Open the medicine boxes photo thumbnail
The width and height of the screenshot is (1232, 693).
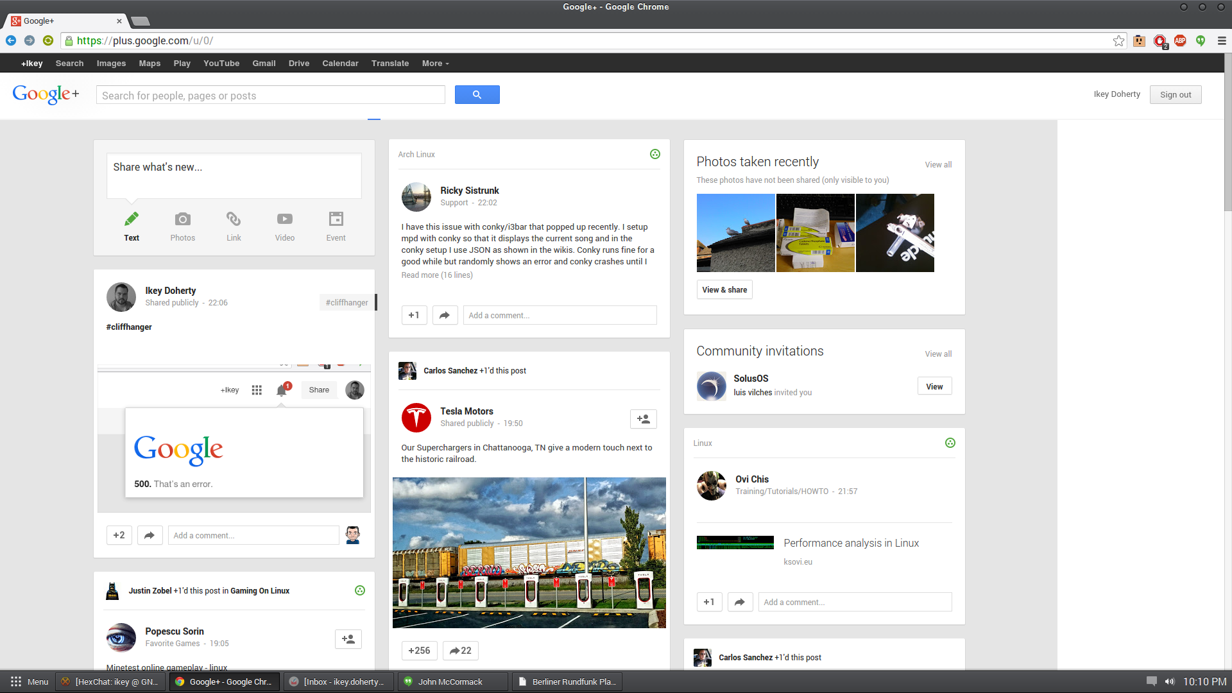816,233
